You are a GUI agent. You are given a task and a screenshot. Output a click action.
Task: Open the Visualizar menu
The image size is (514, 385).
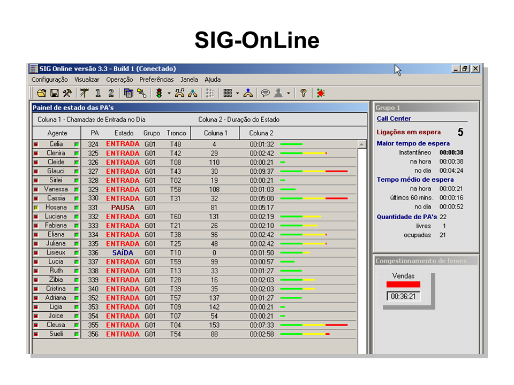pos(87,80)
